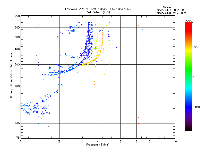
Task: Click the '600' y-axis tick label
Action: pyautogui.click(x=17, y=27)
